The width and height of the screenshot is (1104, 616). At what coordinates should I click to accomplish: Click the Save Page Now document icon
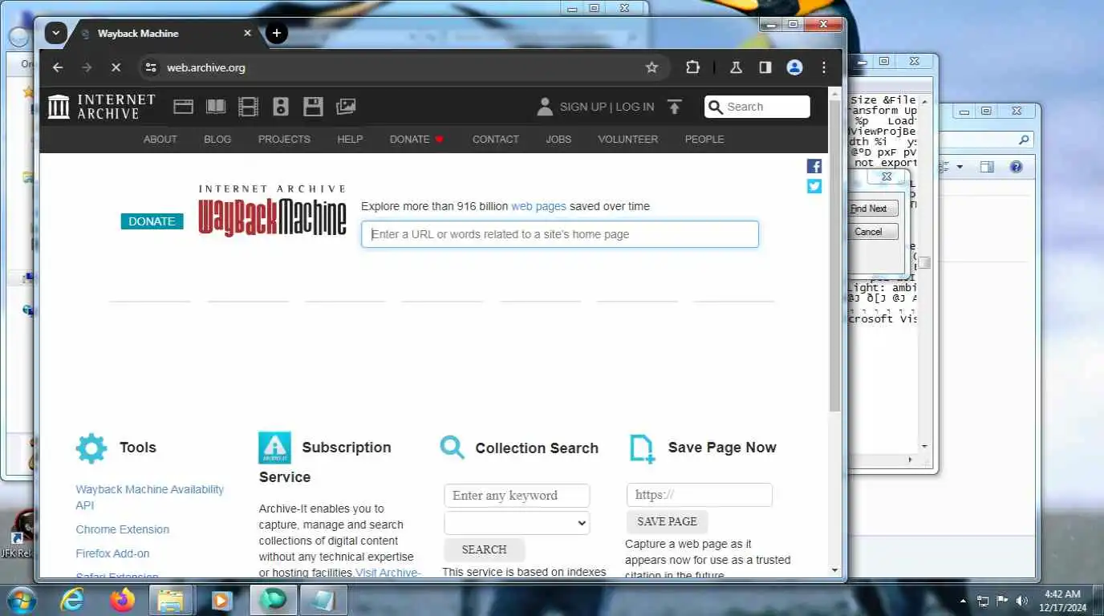tap(642, 448)
